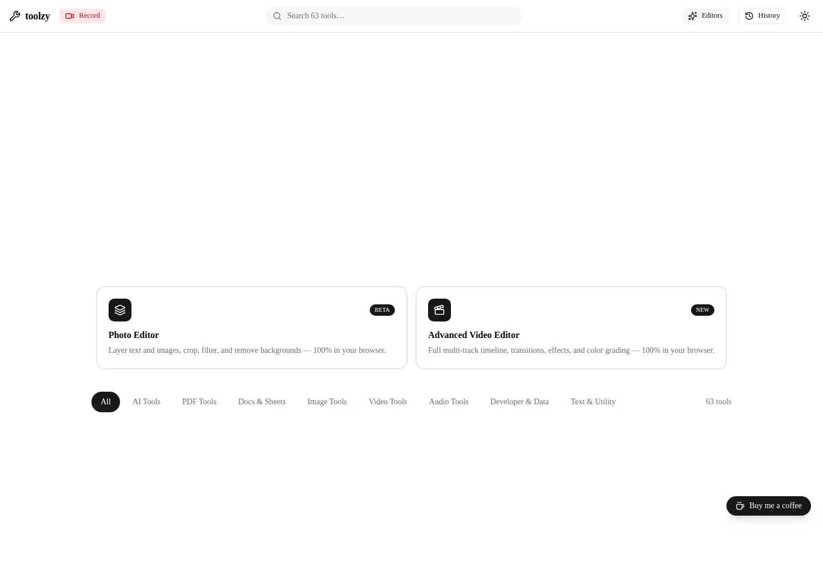Select the All category tab

pyautogui.click(x=106, y=402)
